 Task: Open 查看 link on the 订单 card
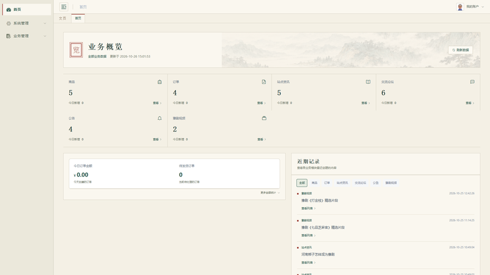[x=262, y=103]
